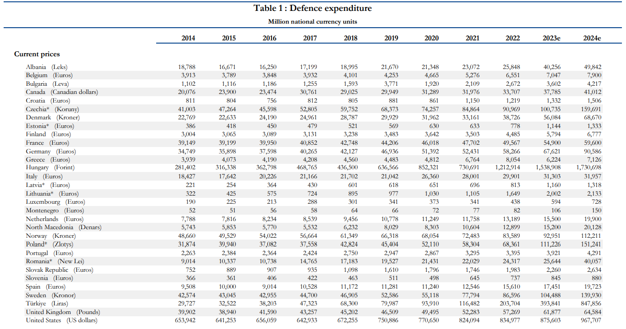Click the 2018 column header
Screen dimensions: 626x329
tap(350, 38)
